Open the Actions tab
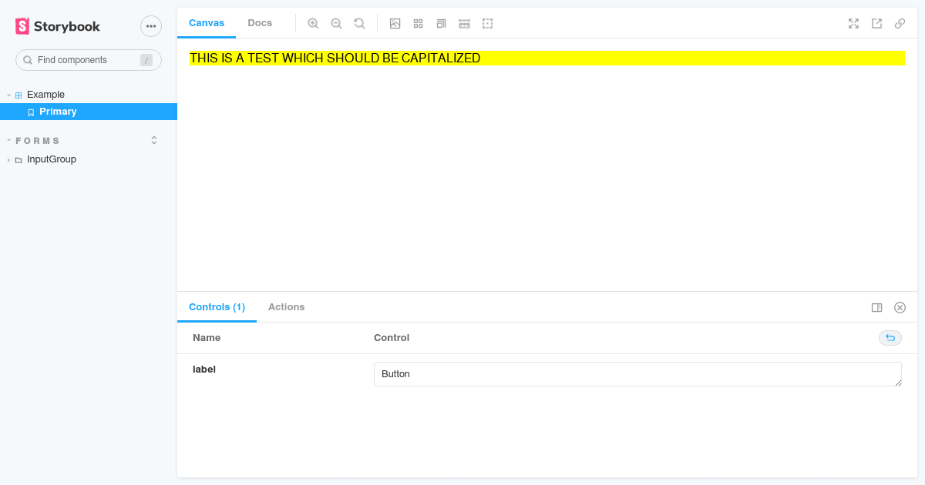The height and width of the screenshot is (485, 925). coord(286,306)
